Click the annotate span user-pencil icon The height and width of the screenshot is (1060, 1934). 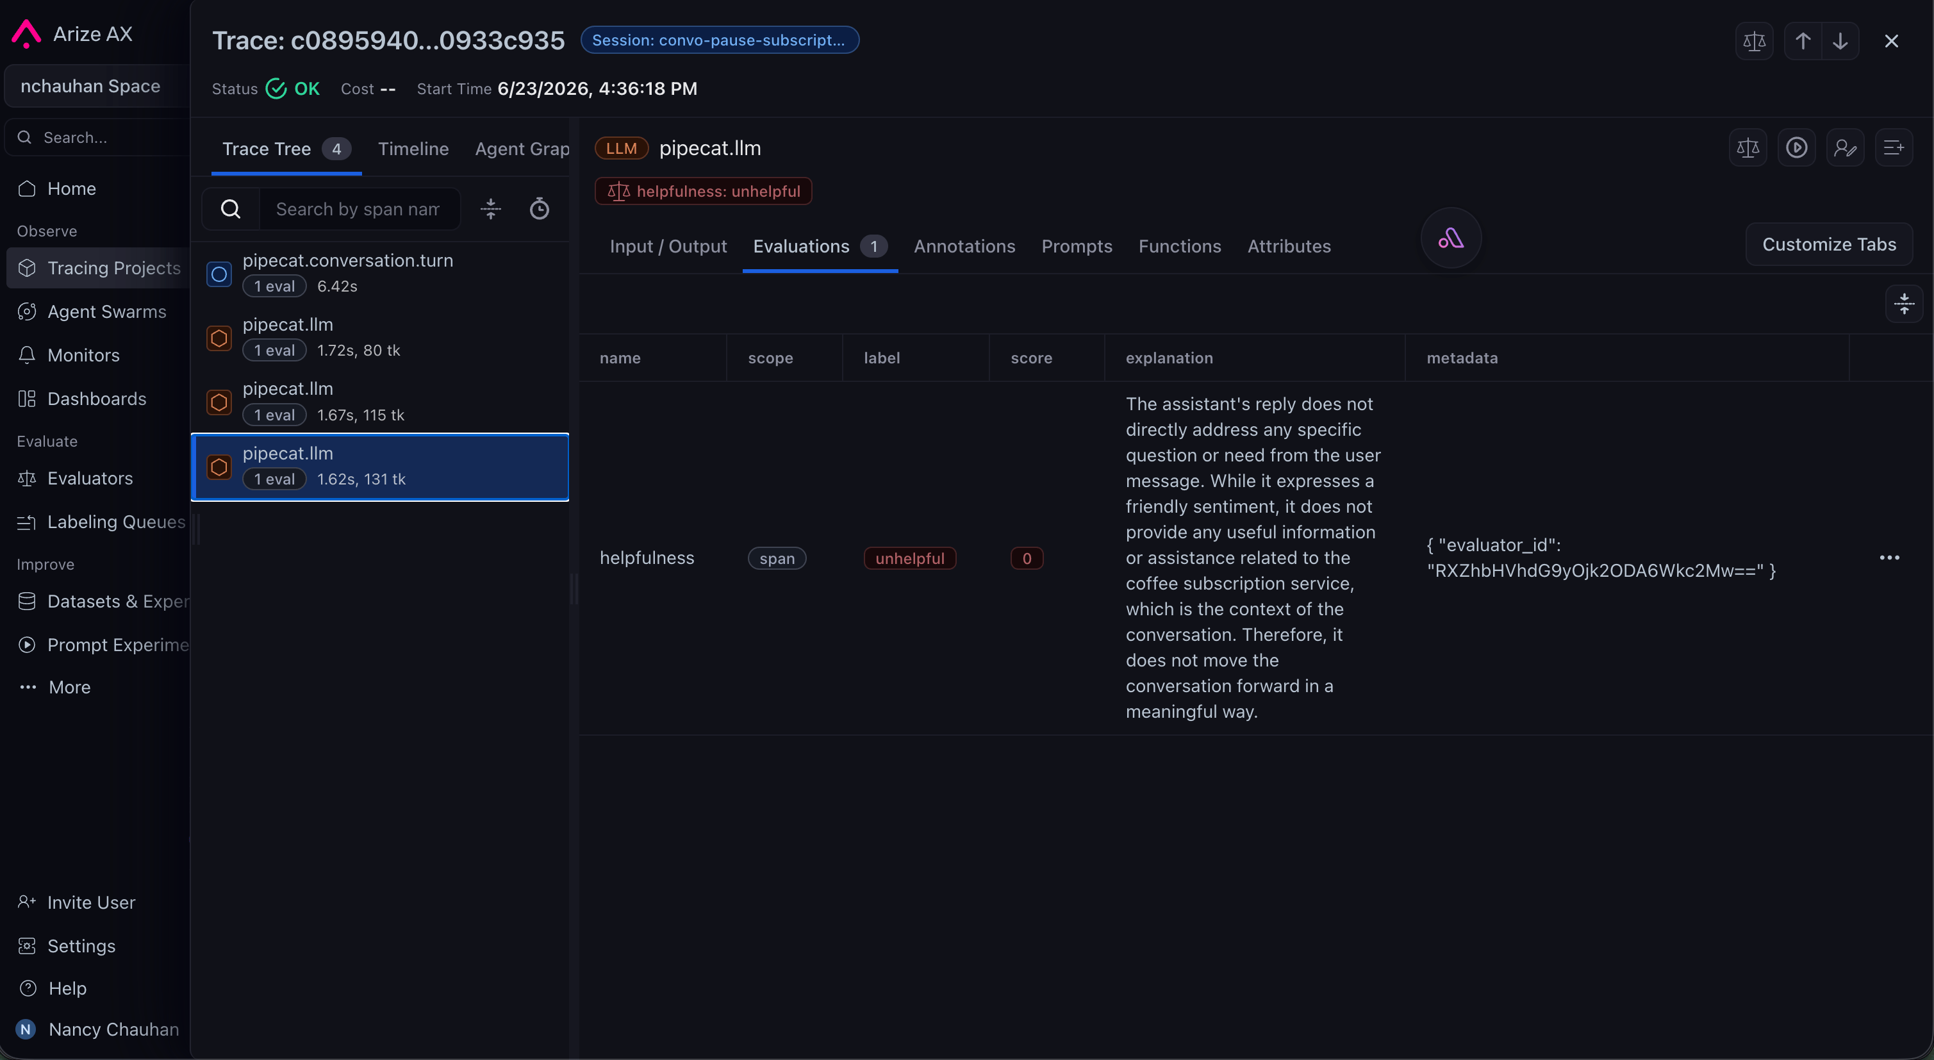click(x=1846, y=147)
